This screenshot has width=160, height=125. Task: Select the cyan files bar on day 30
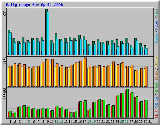[x=146, y=52]
